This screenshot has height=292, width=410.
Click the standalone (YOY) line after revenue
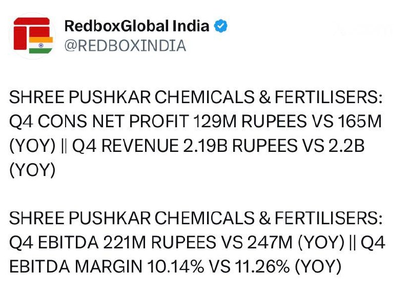click(32, 170)
